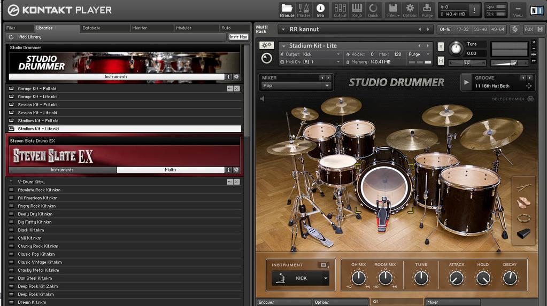Click the OH MIX knob
The image size is (547, 306).
[x=358, y=278]
